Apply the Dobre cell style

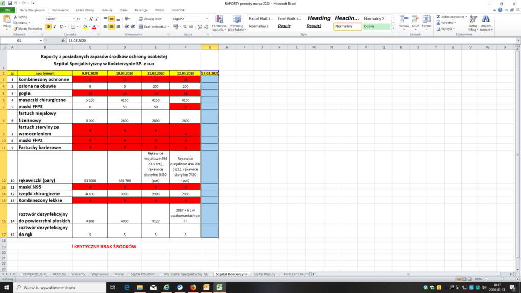pos(375,26)
